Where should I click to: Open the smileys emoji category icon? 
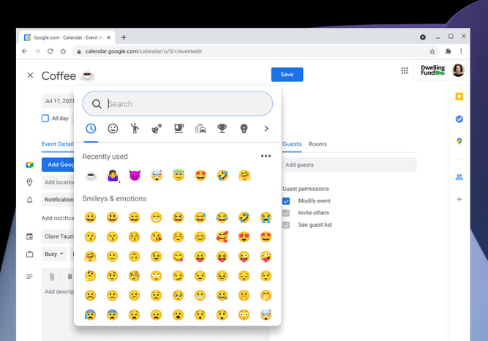(113, 128)
